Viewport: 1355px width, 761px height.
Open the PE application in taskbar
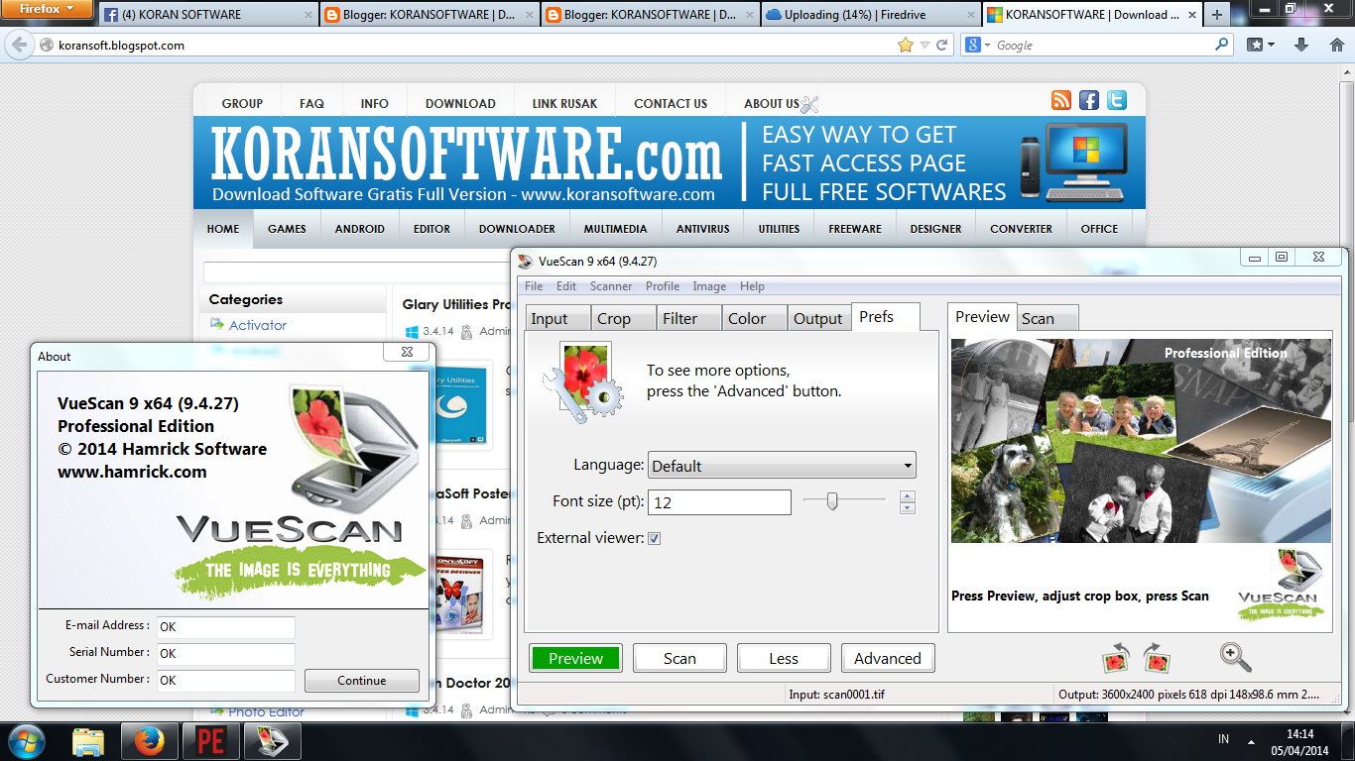210,741
